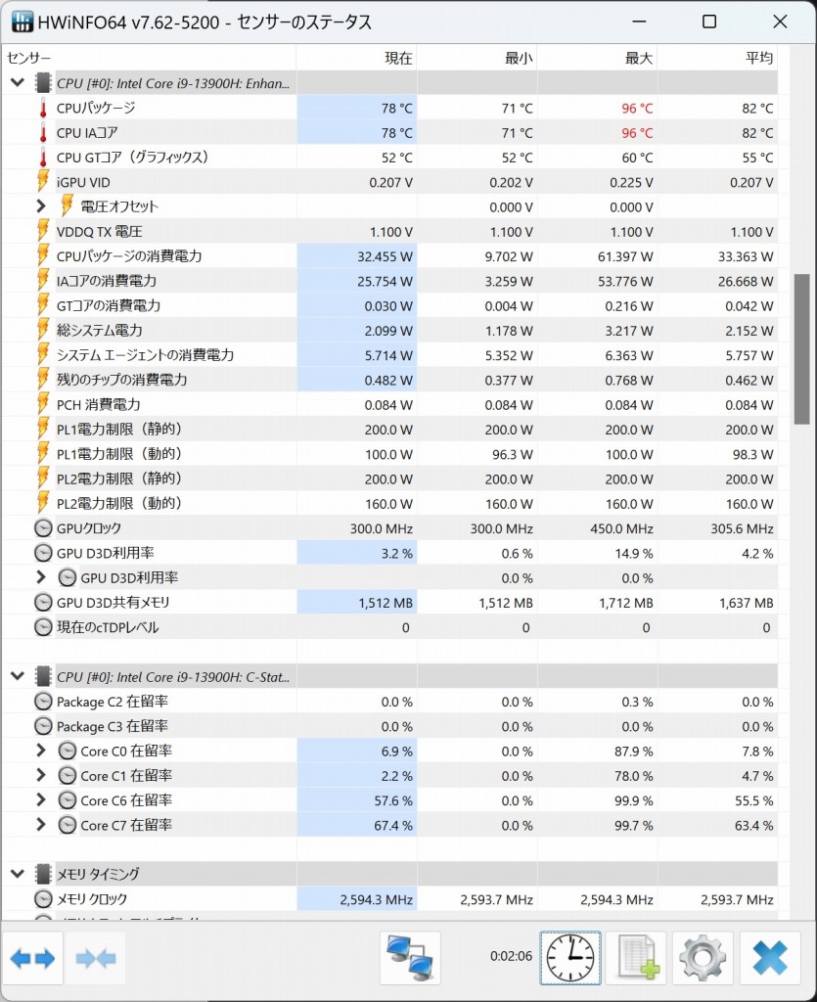Expand the Core C0 在留率 row

(41, 751)
